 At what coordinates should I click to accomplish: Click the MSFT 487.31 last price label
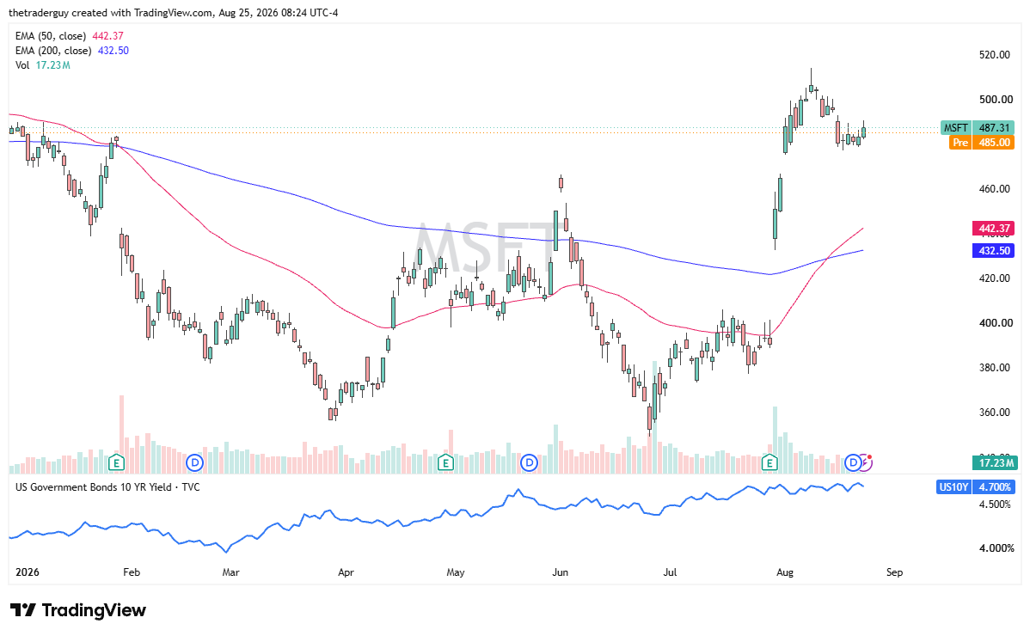(978, 128)
